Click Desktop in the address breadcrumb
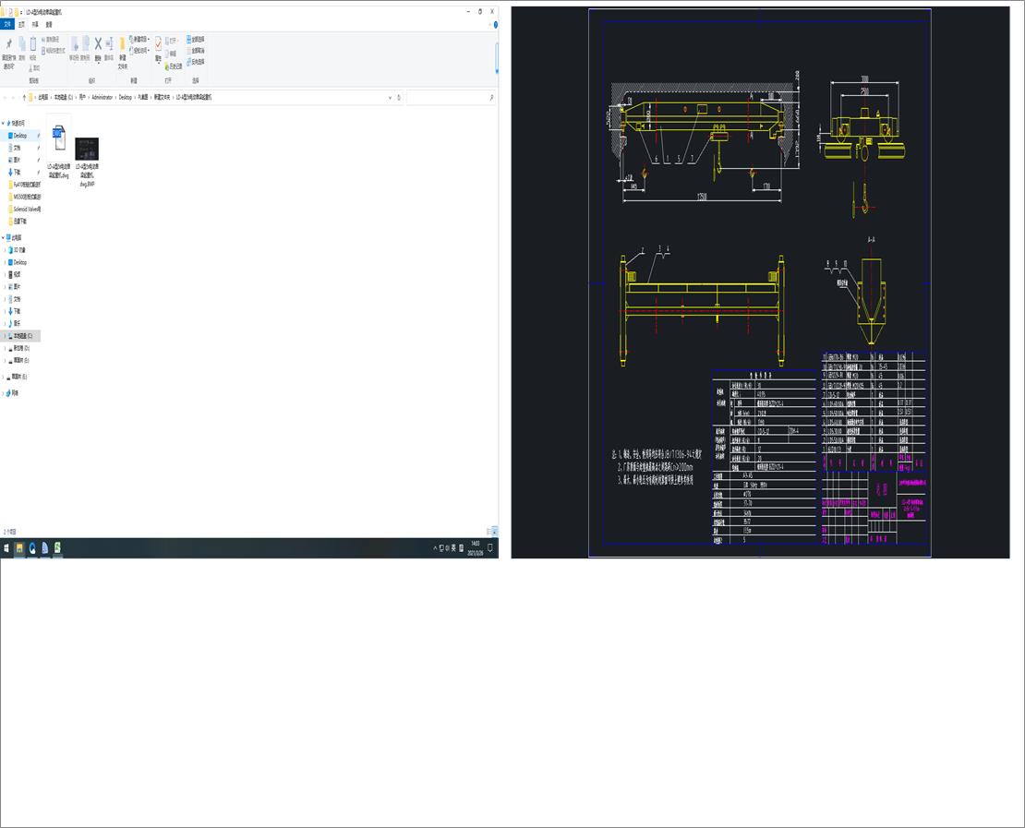This screenshot has height=828, width=1025. pos(125,97)
